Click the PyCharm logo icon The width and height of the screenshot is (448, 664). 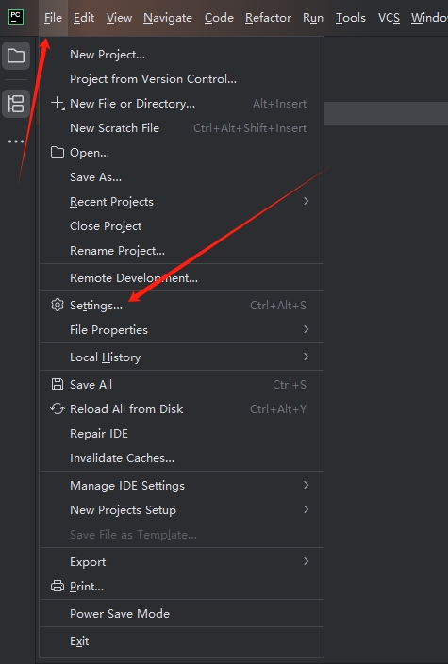click(x=16, y=17)
